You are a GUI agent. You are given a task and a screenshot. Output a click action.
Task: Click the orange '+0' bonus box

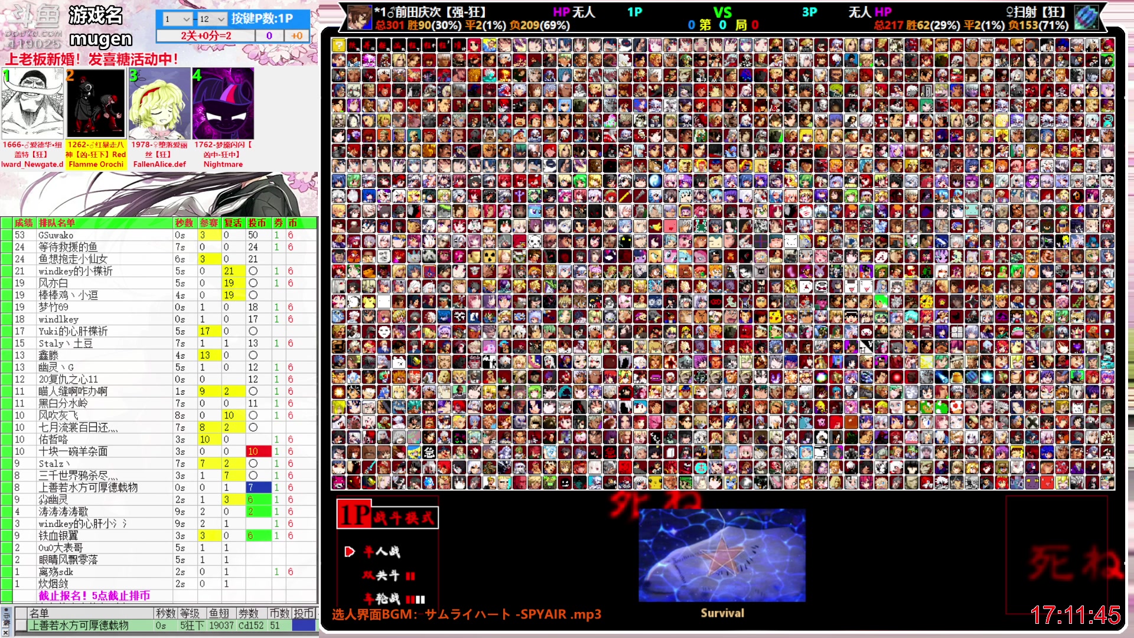[296, 35]
